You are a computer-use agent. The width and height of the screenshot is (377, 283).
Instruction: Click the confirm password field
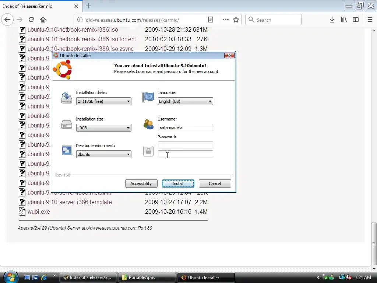186,154
